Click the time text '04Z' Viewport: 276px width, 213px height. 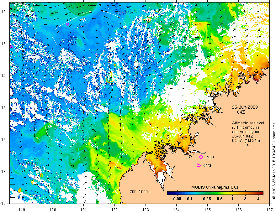(x=241, y=112)
